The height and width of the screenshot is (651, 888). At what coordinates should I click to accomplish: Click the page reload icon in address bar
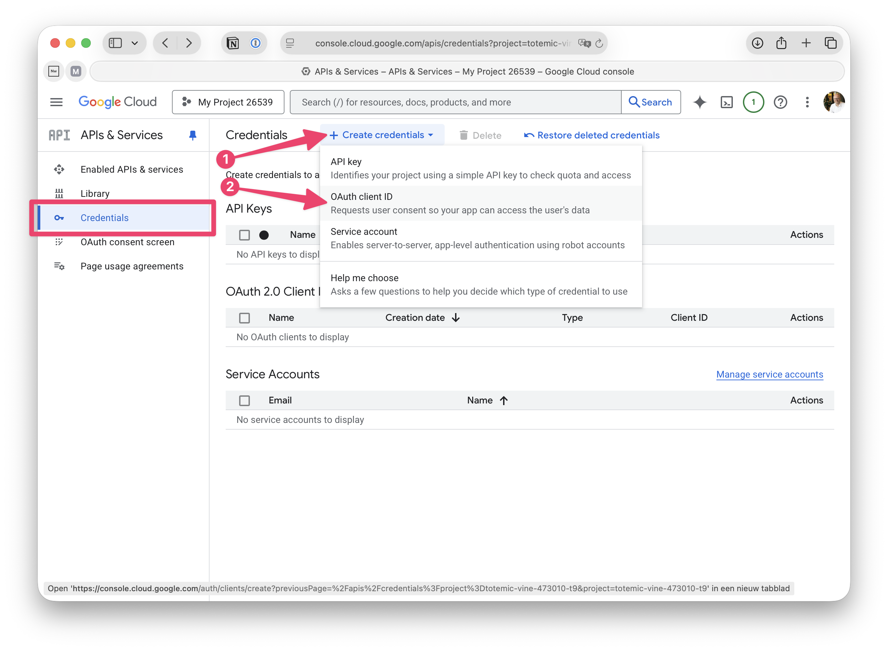tap(599, 43)
